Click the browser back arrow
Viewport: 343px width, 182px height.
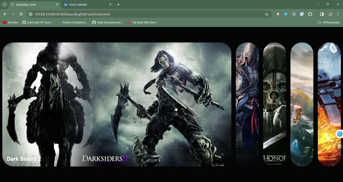[x=5, y=14]
